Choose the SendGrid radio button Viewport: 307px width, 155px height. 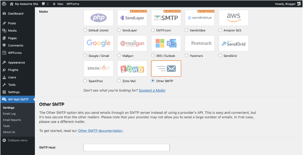pos(220,56)
